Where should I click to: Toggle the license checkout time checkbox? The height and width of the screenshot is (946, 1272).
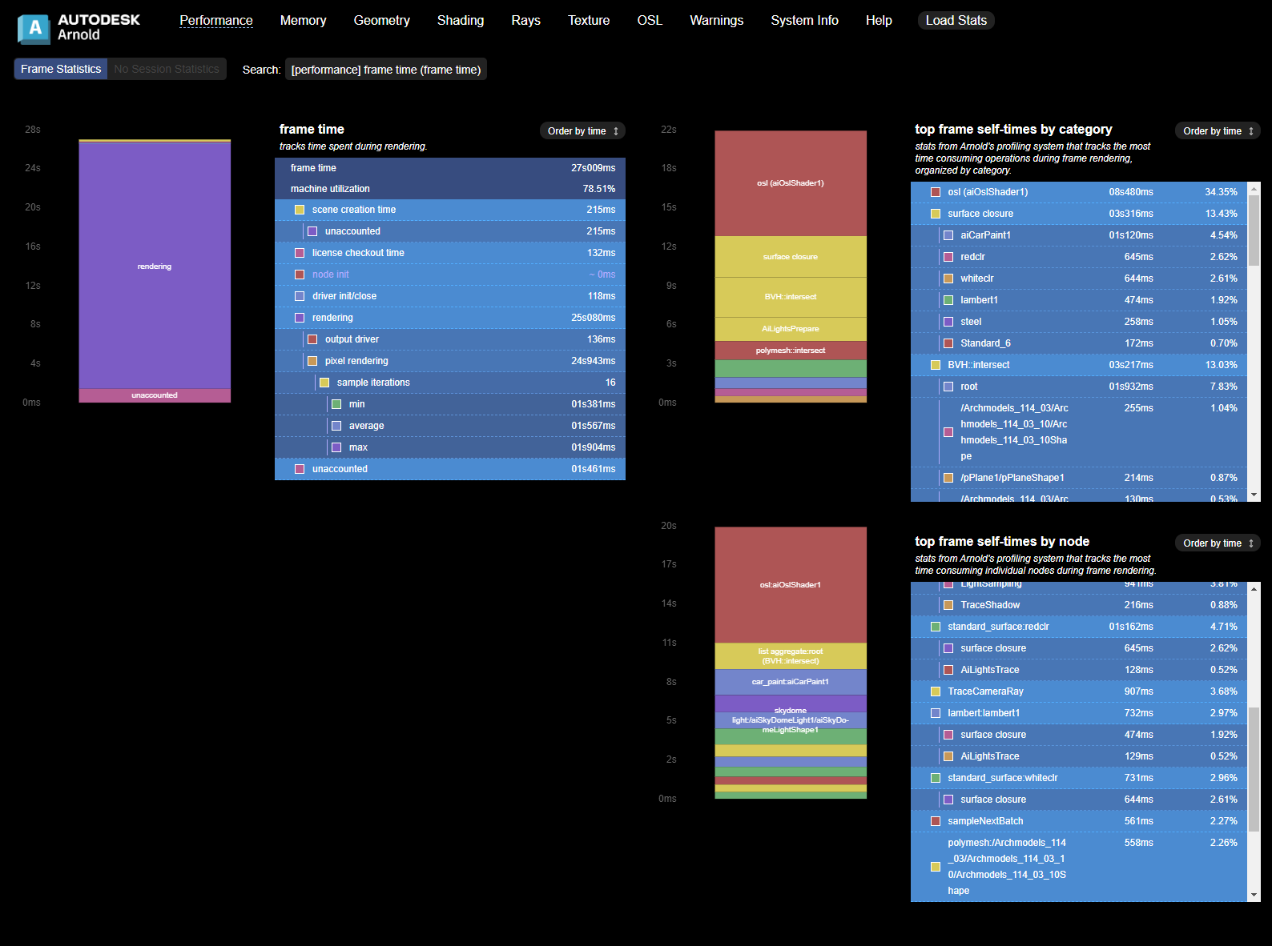point(300,253)
